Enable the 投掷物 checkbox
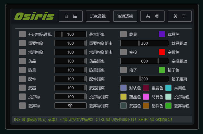The image size is (203, 134). coord(22,97)
